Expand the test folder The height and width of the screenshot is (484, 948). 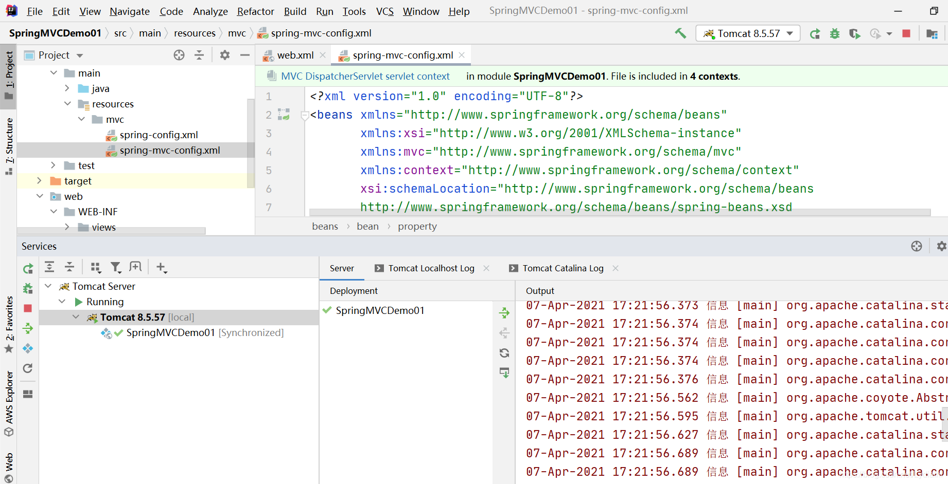pos(53,165)
